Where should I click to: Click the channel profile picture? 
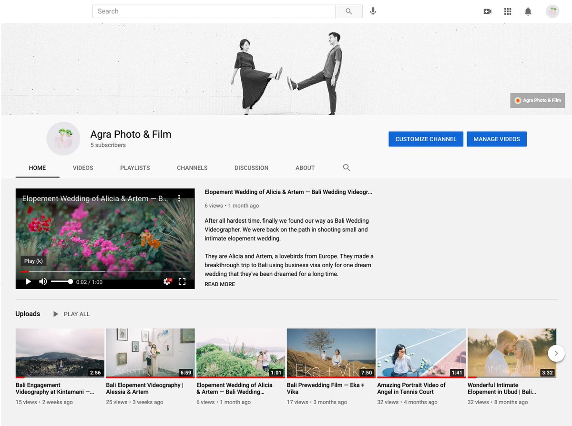coord(63,138)
